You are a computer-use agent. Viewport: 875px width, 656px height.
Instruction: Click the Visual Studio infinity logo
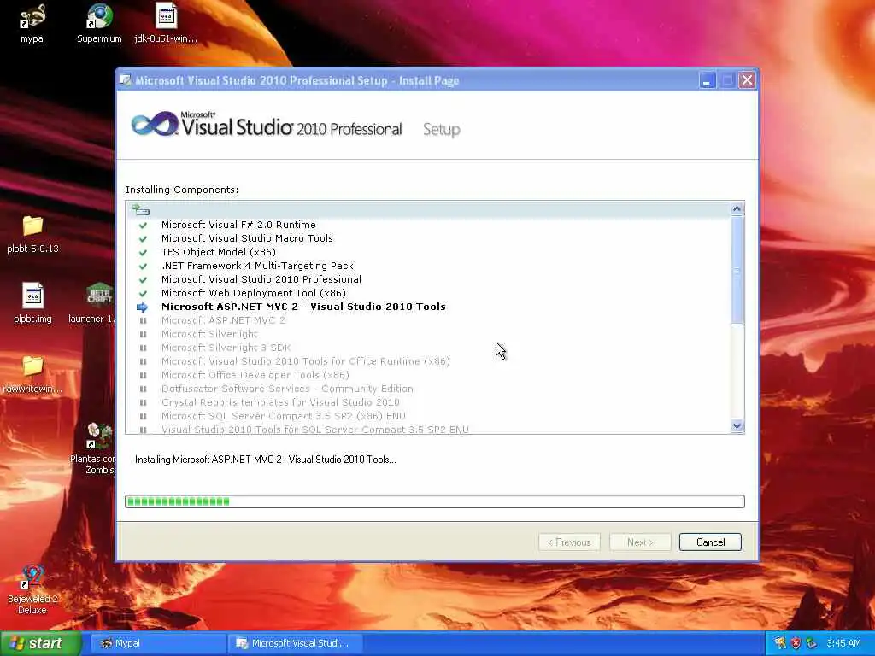154,124
